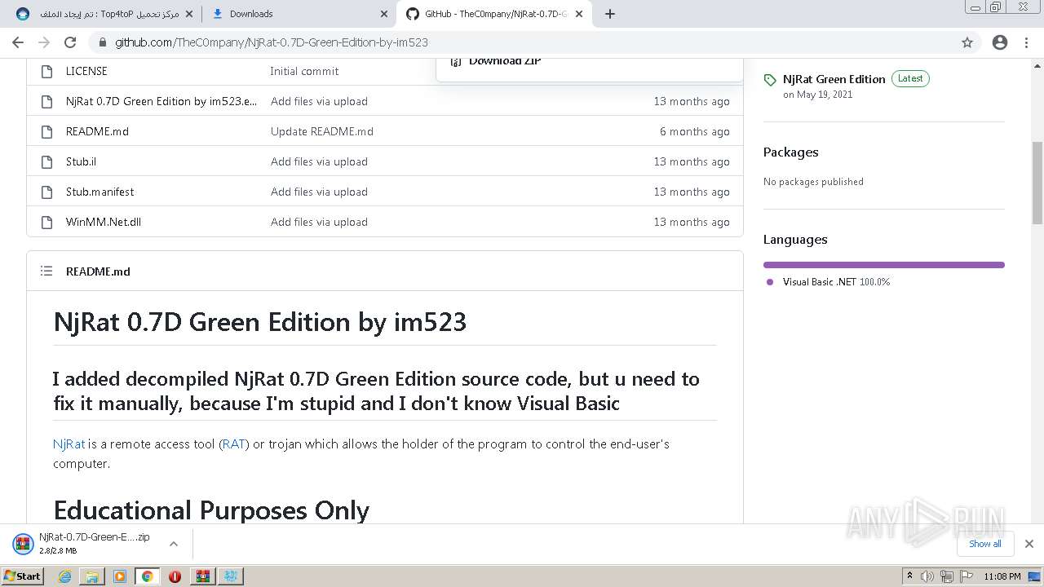Close the downloads bar

[1029, 544]
